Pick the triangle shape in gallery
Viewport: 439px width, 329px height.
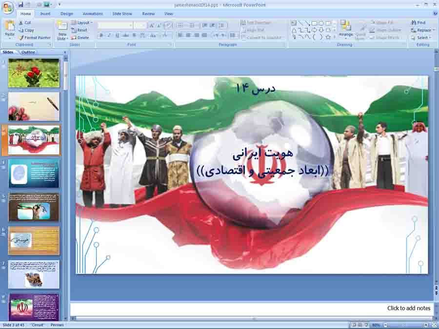click(x=294, y=30)
